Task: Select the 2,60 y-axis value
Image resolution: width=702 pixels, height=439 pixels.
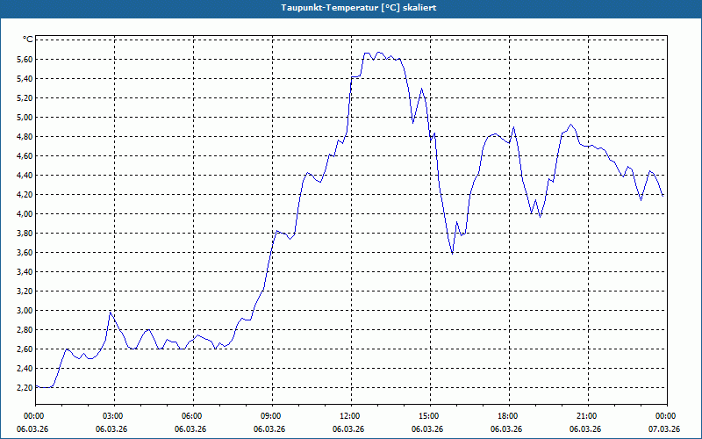Action: click(x=25, y=349)
